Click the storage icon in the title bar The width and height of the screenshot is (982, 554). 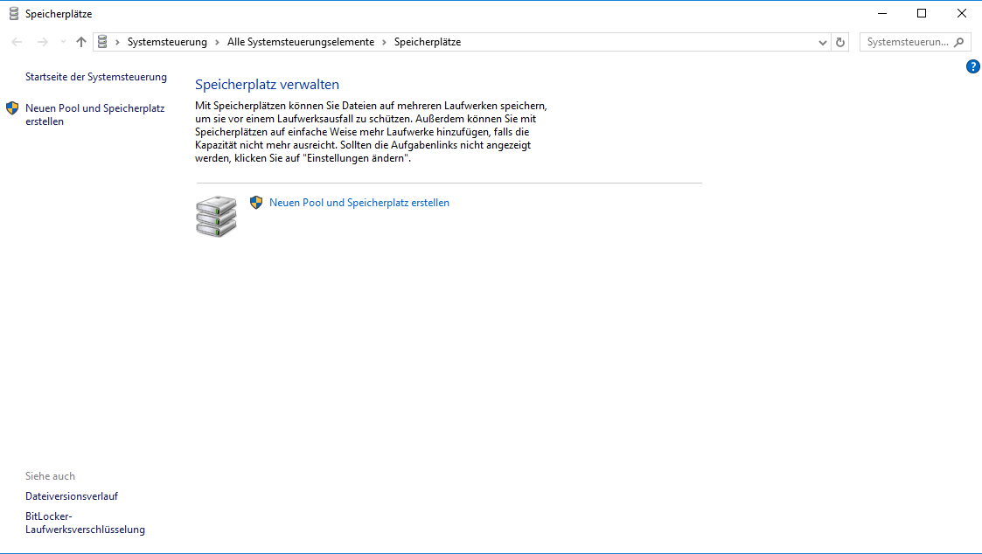[x=13, y=14]
